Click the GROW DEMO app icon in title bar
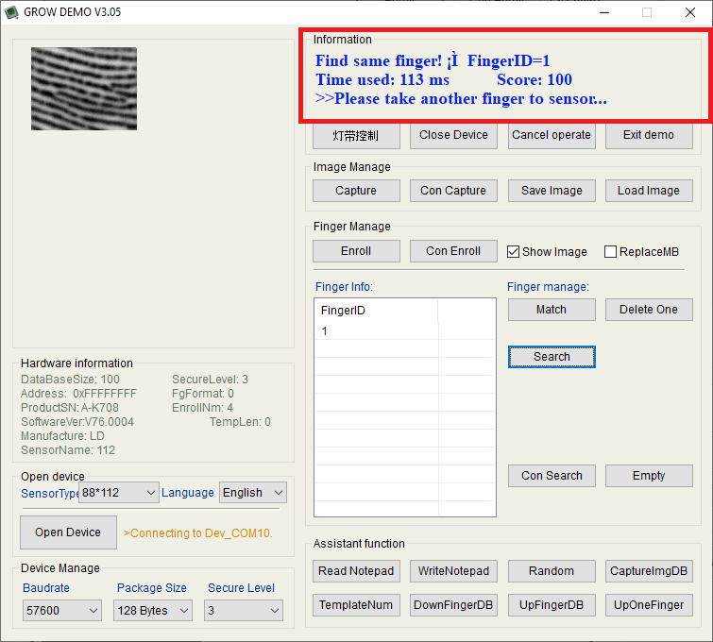The width and height of the screenshot is (713, 642). point(11,12)
